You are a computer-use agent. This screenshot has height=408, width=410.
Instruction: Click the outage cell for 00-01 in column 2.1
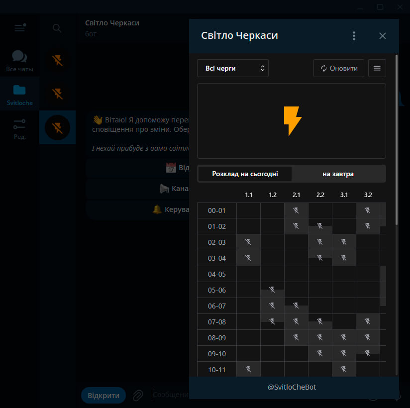(x=296, y=210)
